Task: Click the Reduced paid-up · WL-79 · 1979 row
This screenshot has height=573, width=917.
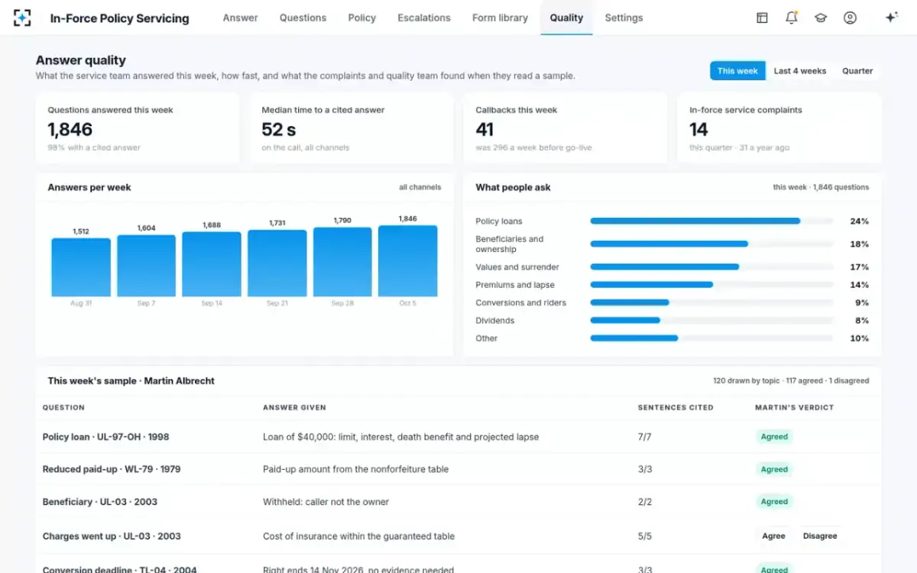Action: [x=458, y=470]
